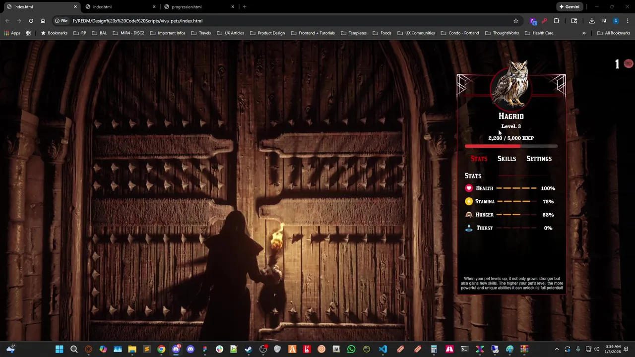This screenshot has height=357, width=635.
Task: Open the Gemini button in Chrome
Action: [569, 7]
